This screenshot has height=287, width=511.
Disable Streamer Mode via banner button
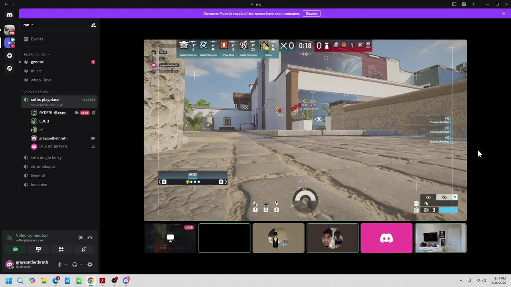pos(311,14)
